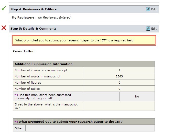Screen dimensions: 173x134
Task: Click the Number of figures value cell
Action: [119, 83]
